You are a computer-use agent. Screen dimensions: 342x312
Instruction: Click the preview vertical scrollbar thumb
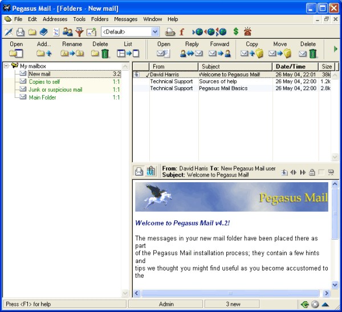coord(335,214)
